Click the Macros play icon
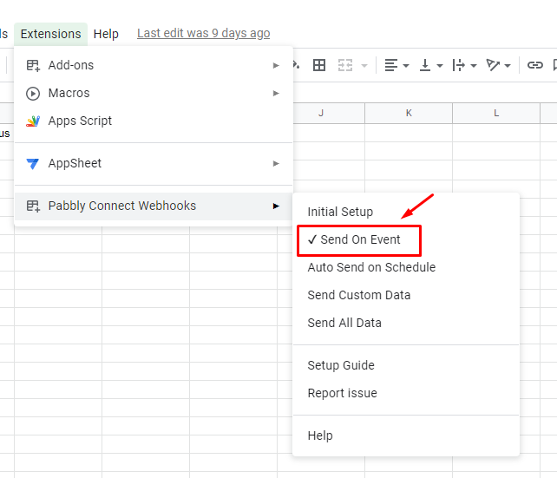The height and width of the screenshot is (478, 557). click(33, 94)
